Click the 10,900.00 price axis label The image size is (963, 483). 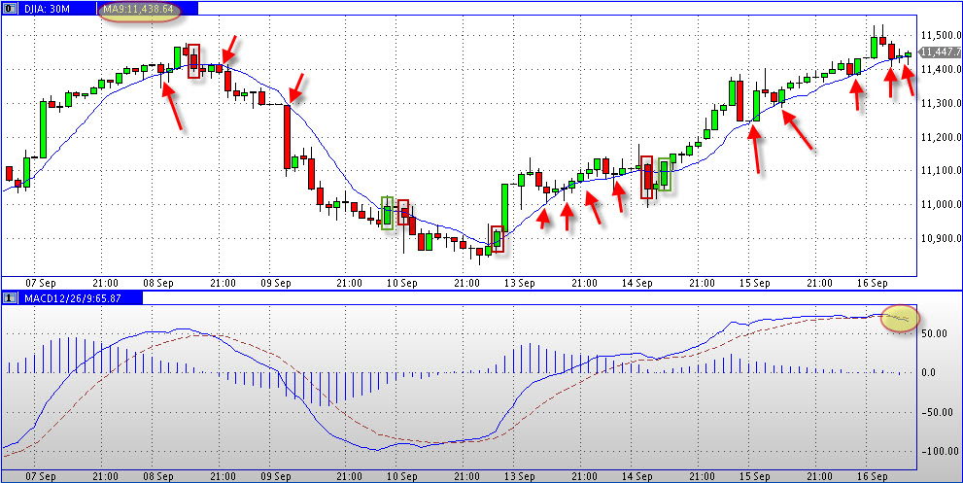coord(937,238)
